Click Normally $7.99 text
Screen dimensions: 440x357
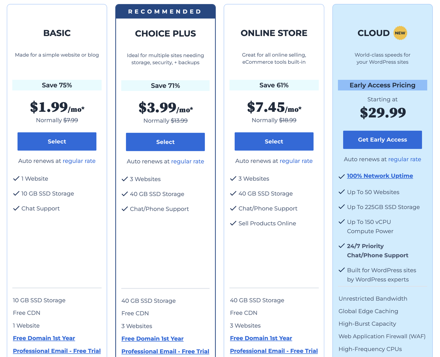[x=57, y=120]
